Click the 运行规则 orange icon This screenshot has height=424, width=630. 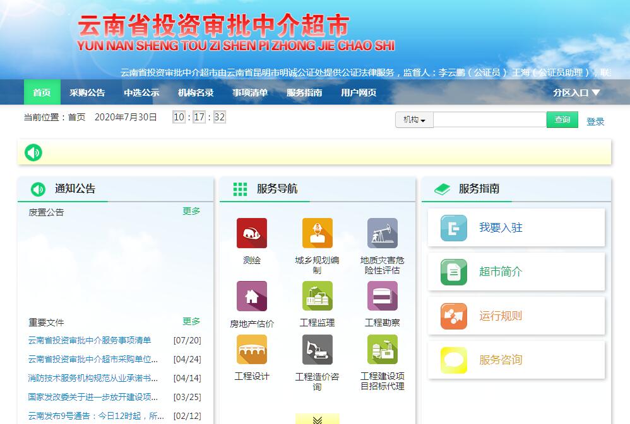pyautogui.click(x=454, y=316)
